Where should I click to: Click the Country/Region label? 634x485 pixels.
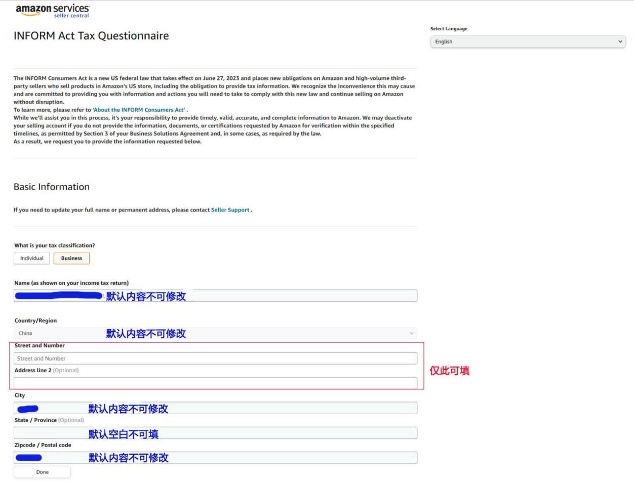[x=35, y=321]
